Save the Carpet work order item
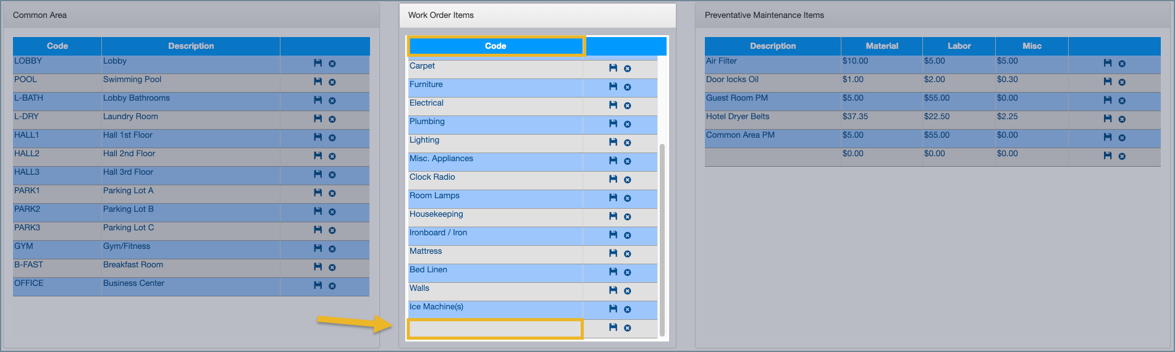The width and height of the screenshot is (1175, 352). (x=613, y=68)
